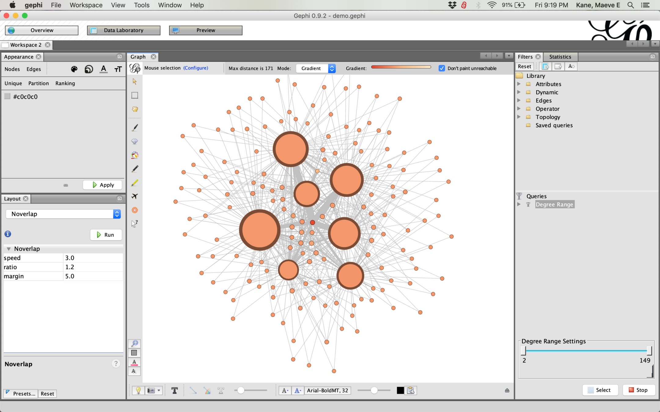The image size is (660, 412).
Task: Click the Configure link
Action: 196,68
